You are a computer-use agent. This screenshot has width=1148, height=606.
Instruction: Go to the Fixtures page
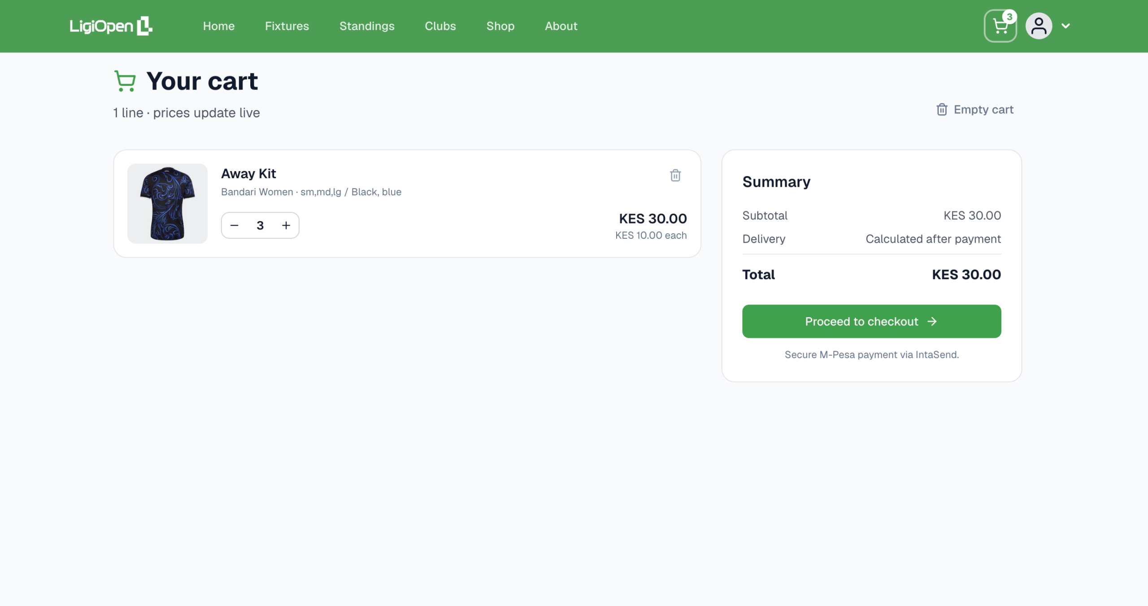tap(287, 26)
